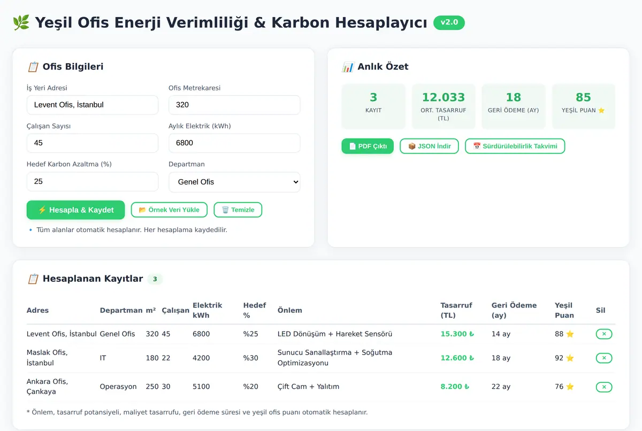Image resolution: width=642 pixels, height=431 pixels.
Task: Click clipboard icon beside Ofis Bilgileri
Action: pyautogui.click(x=33, y=67)
